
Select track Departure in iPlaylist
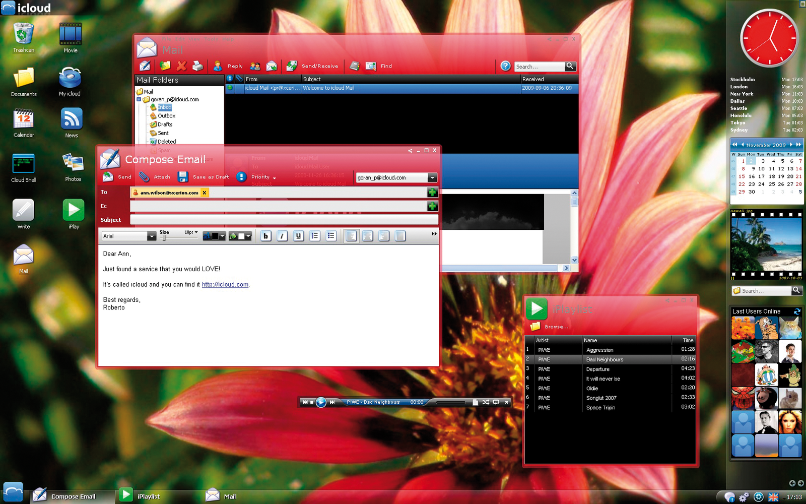click(x=610, y=369)
